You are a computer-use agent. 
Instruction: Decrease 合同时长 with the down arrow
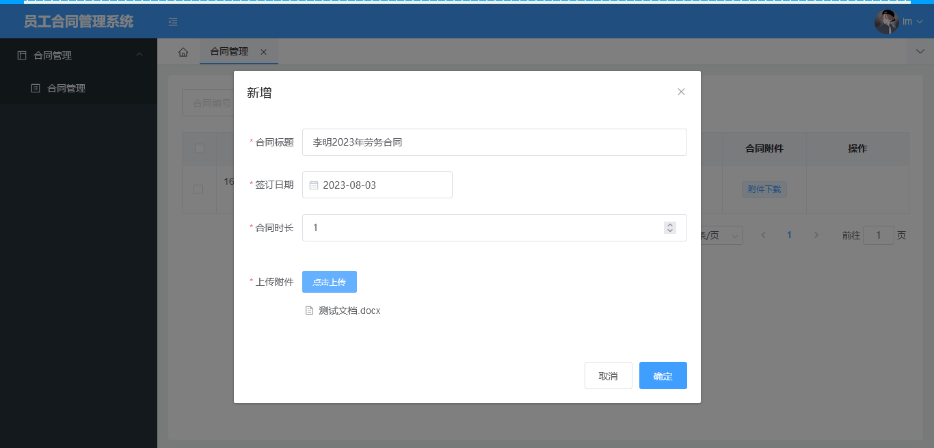pyautogui.click(x=670, y=231)
